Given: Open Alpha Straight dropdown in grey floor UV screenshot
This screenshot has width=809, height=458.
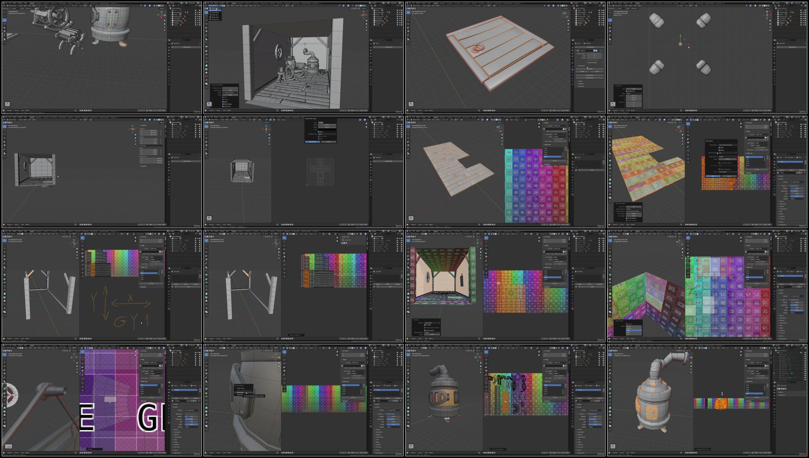Looking at the screenshot, I should pos(560,137).
